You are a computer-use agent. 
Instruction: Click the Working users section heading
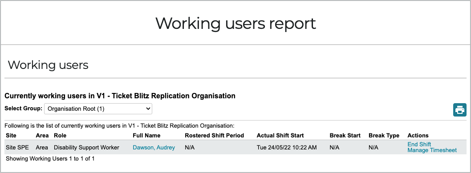(x=48, y=65)
